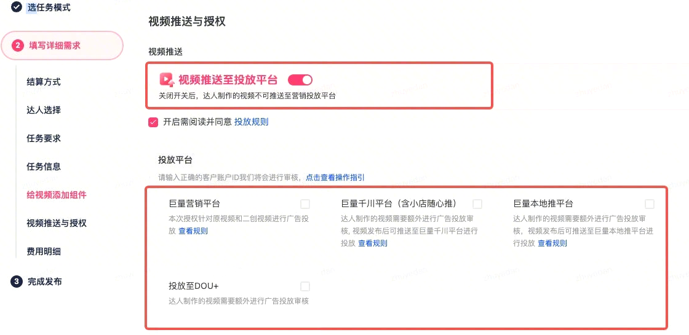Viewport: 689px width, 335px height.
Task: Click 查看规则 under 巨量营销平台
Action: tap(193, 231)
